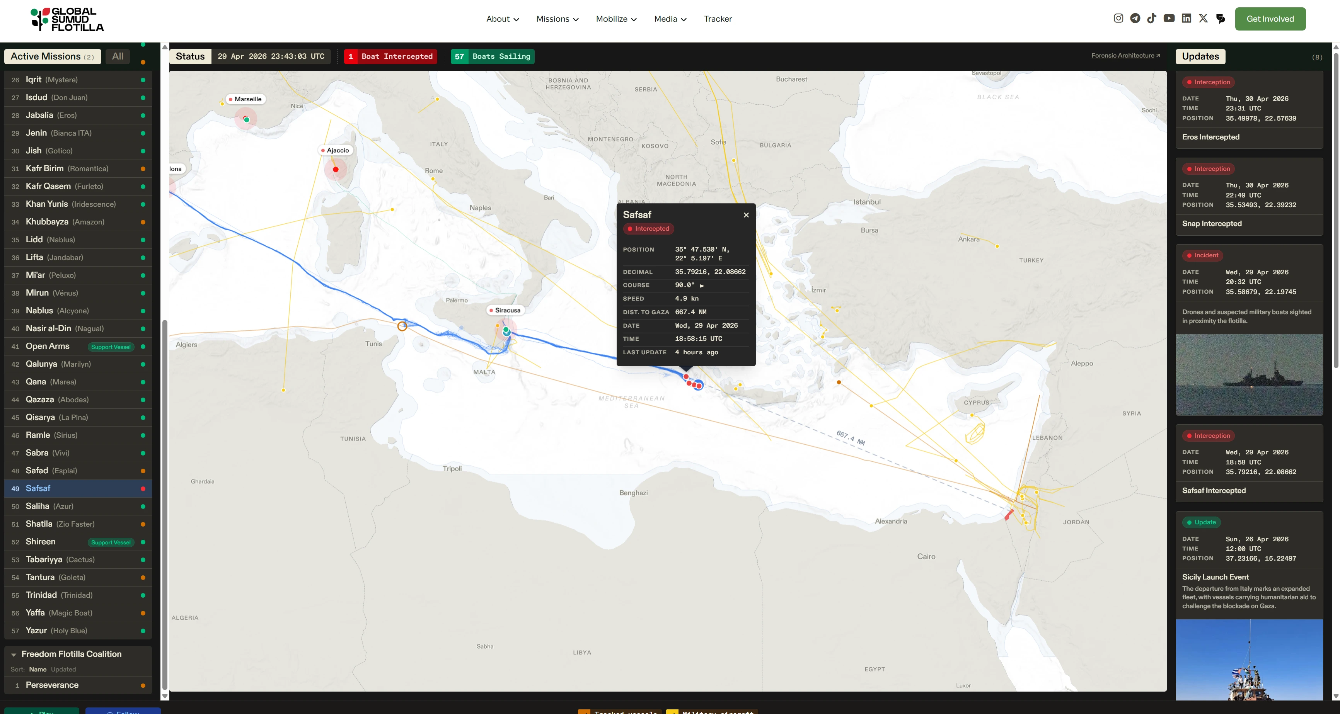Open the YouTube channel icon
This screenshot has height=714, width=1340.
[x=1169, y=19]
